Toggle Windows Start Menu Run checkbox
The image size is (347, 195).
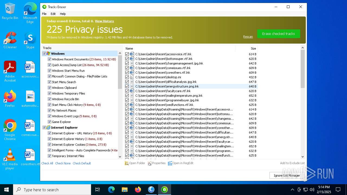tap(49, 70)
